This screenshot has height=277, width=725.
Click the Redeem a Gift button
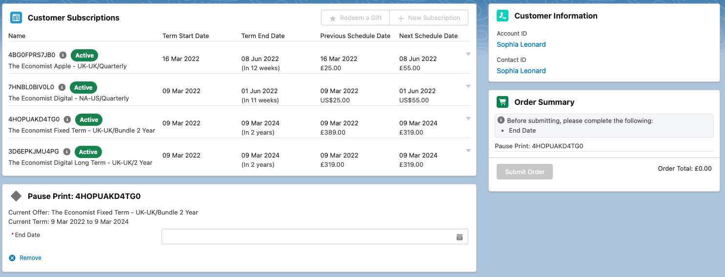click(x=355, y=18)
